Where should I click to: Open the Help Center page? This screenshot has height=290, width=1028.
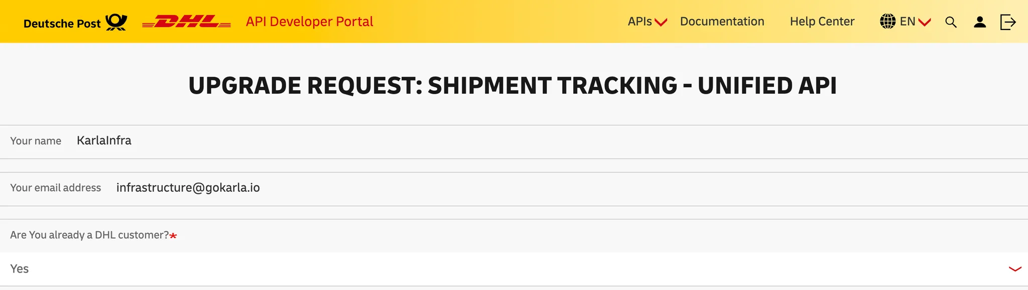tap(822, 22)
